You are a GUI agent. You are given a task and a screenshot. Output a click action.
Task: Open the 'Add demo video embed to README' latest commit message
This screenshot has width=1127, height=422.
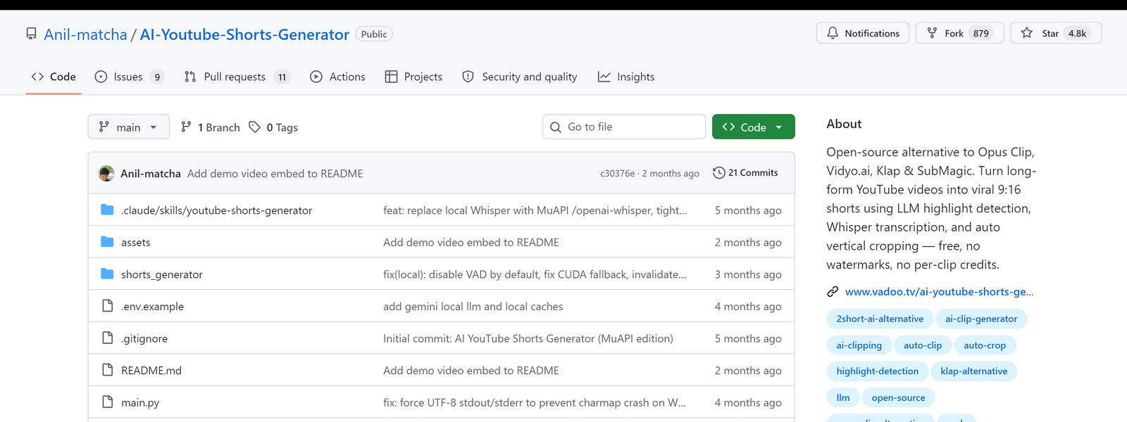pyautogui.click(x=275, y=173)
